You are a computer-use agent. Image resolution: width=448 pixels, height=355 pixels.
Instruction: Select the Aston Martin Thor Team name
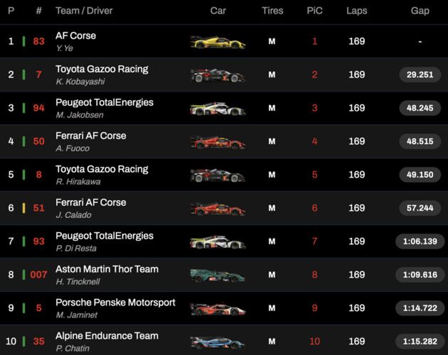point(107,269)
